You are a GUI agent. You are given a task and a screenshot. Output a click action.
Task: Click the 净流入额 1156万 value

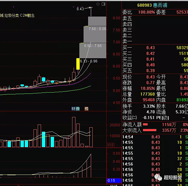coord(169,125)
